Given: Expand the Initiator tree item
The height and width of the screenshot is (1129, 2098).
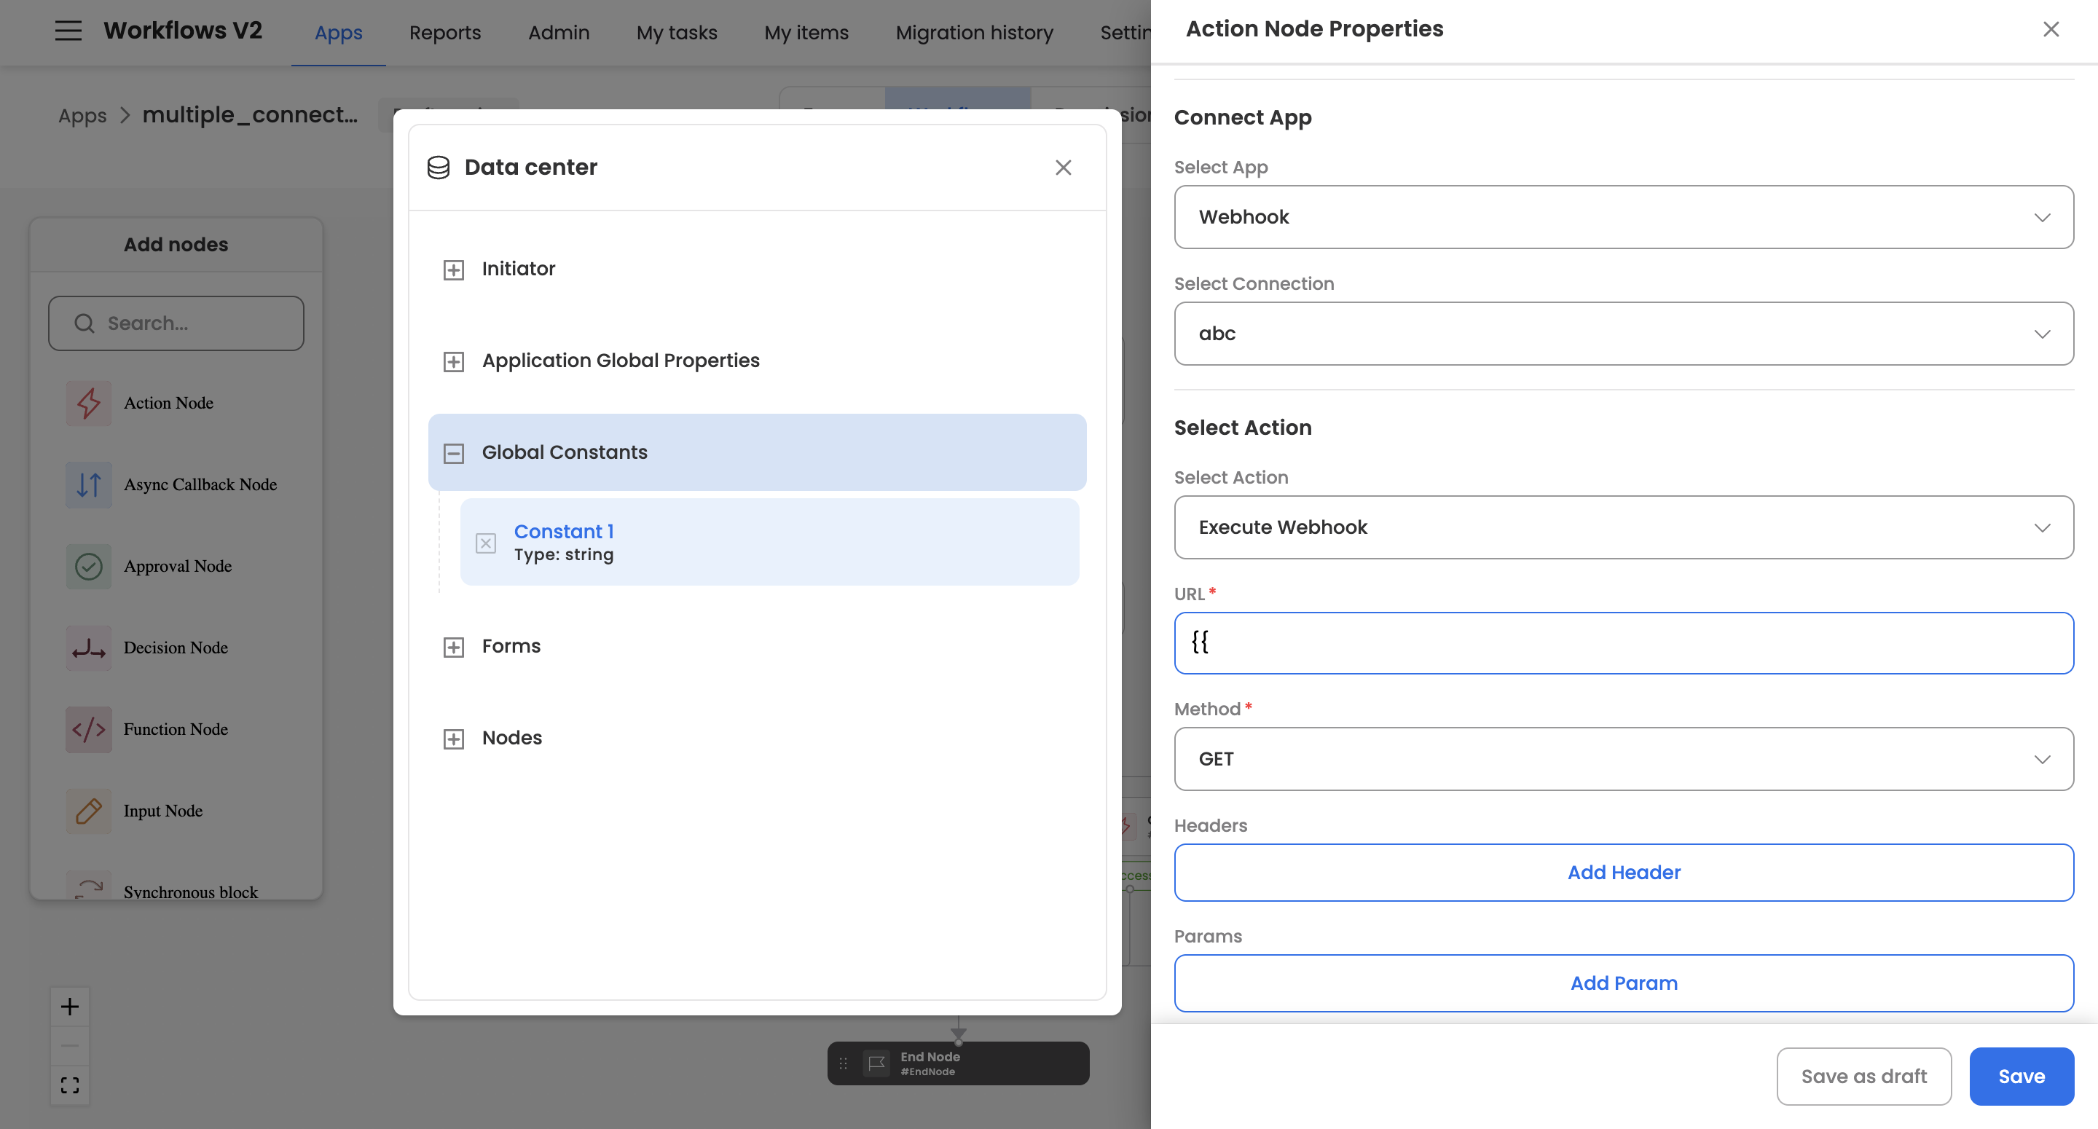Looking at the screenshot, I should (454, 270).
